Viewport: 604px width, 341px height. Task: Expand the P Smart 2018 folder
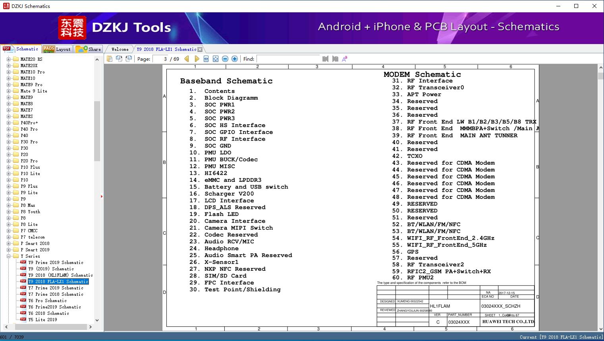click(x=8, y=243)
